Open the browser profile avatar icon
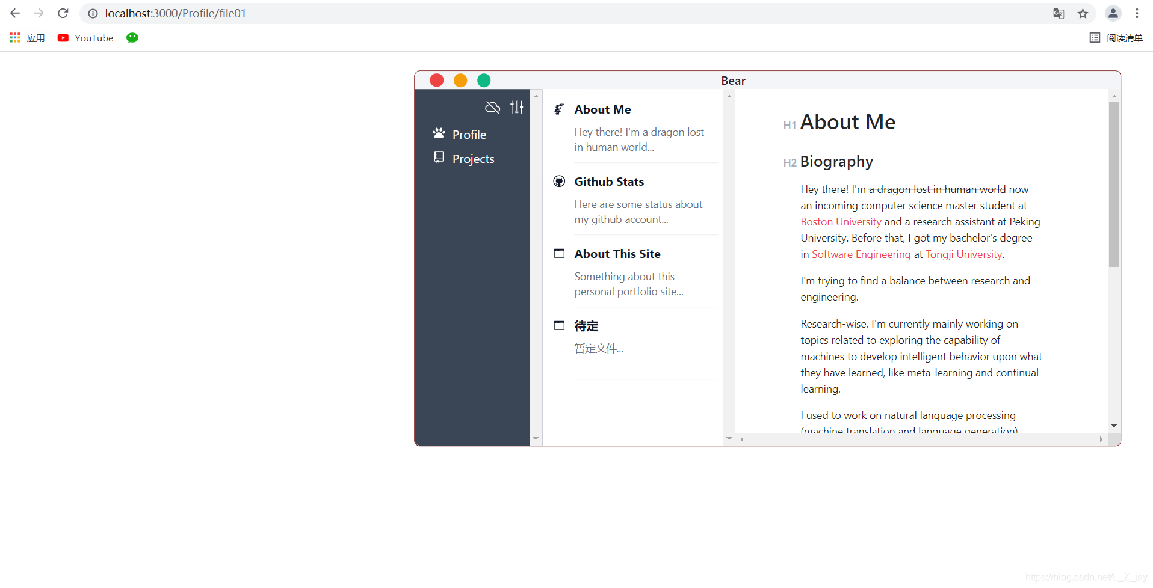This screenshot has width=1153, height=588. (x=1113, y=13)
